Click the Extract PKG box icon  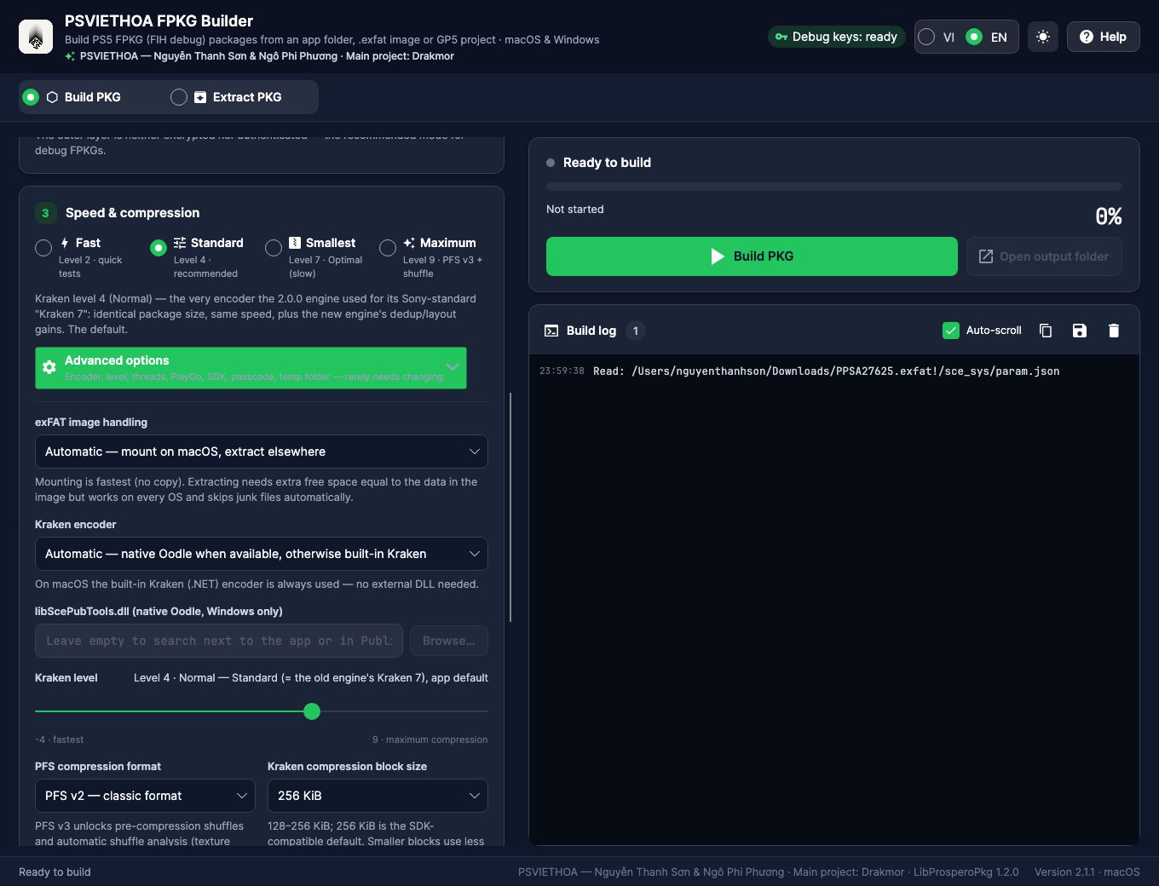tap(200, 97)
